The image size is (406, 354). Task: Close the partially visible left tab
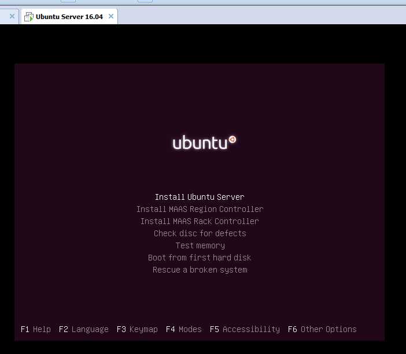pos(12,16)
